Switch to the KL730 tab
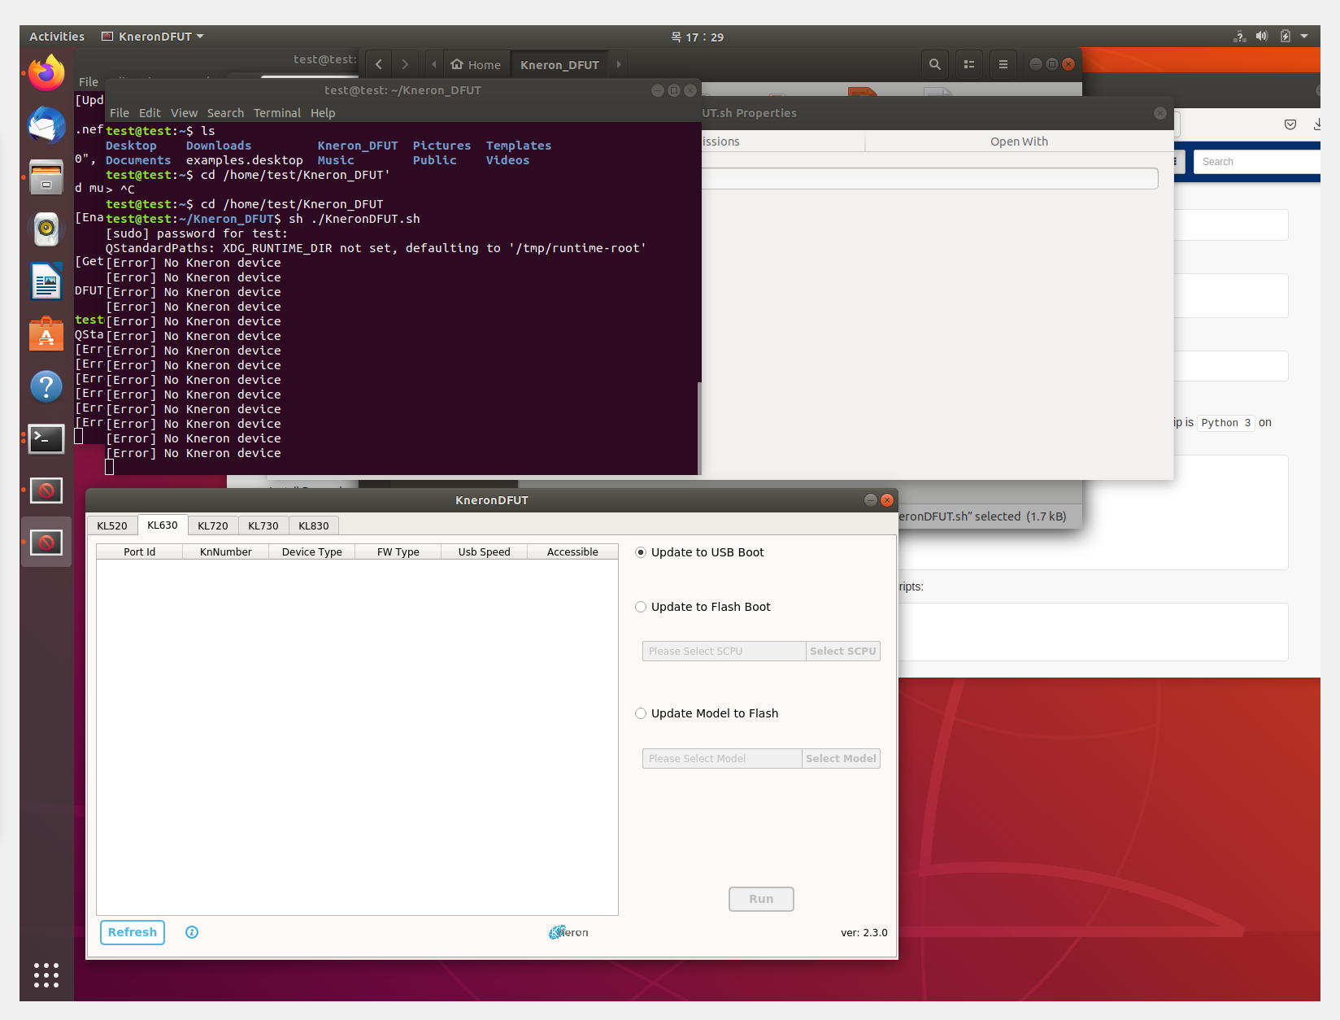Image resolution: width=1340 pixels, height=1020 pixels. coord(263,525)
